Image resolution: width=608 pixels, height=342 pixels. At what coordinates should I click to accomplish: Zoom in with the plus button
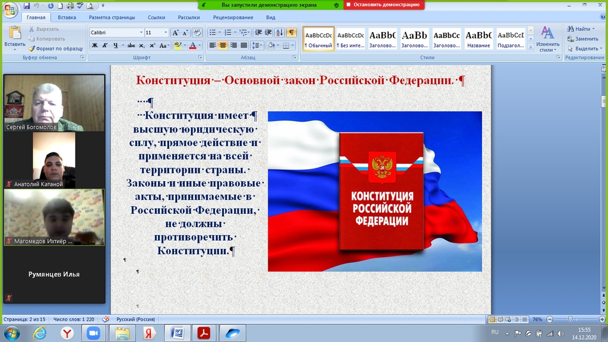(x=602, y=319)
